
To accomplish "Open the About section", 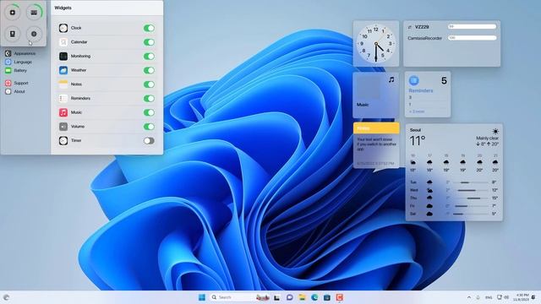I will [15, 91].
